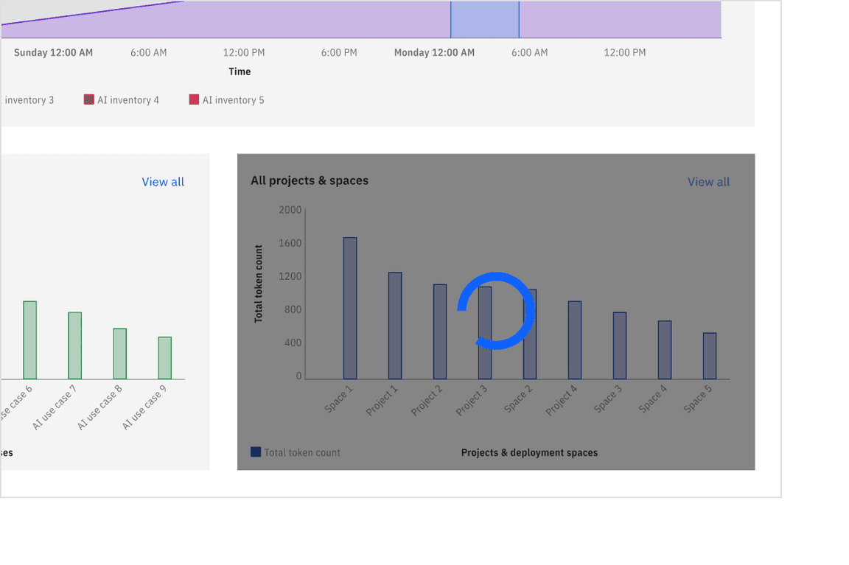Viewport: 849px width, 565px height.
Task: Open View all in the green chart panel
Action: point(163,182)
